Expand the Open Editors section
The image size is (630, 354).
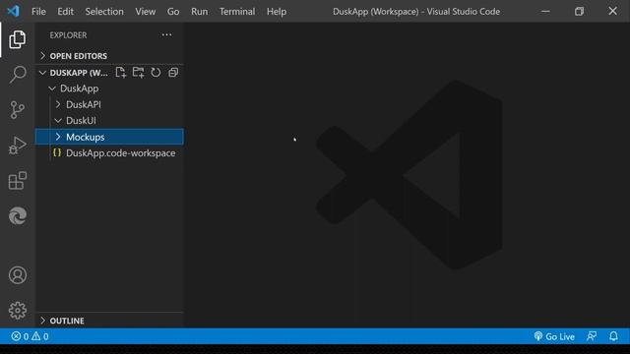(x=42, y=56)
